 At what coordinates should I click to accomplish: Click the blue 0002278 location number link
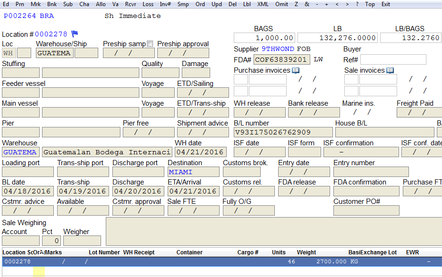tap(51, 34)
